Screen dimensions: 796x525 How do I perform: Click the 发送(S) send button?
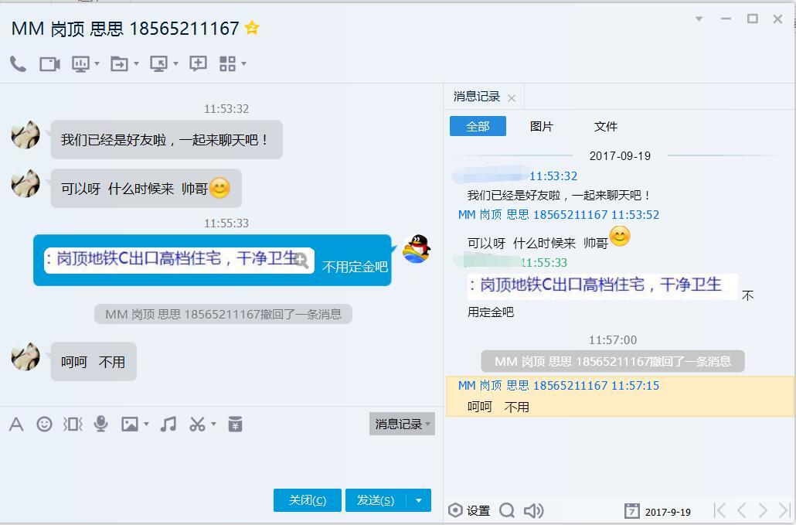tap(376, 500)
